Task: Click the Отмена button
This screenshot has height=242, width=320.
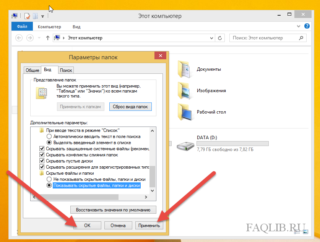Action: coord(118,226)
